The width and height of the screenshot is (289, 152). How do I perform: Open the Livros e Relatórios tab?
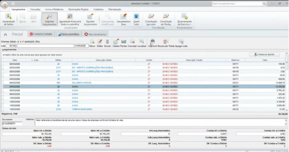tap(54, 10)
